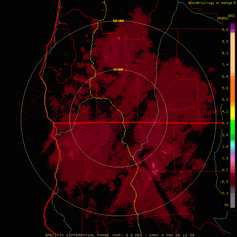
Task: Click the 1.8 value on the color scale
Action: pos(225,147)
